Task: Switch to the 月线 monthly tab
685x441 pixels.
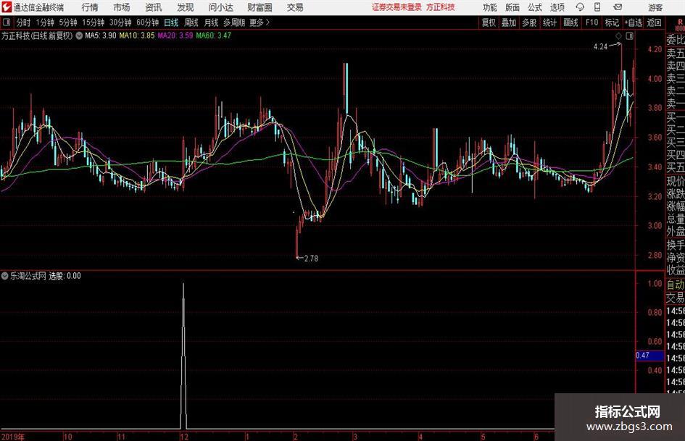Action: tap(211, 22)
